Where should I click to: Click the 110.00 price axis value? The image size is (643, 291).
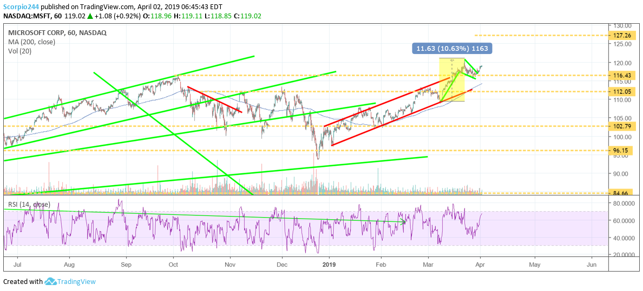pos(622,99)
